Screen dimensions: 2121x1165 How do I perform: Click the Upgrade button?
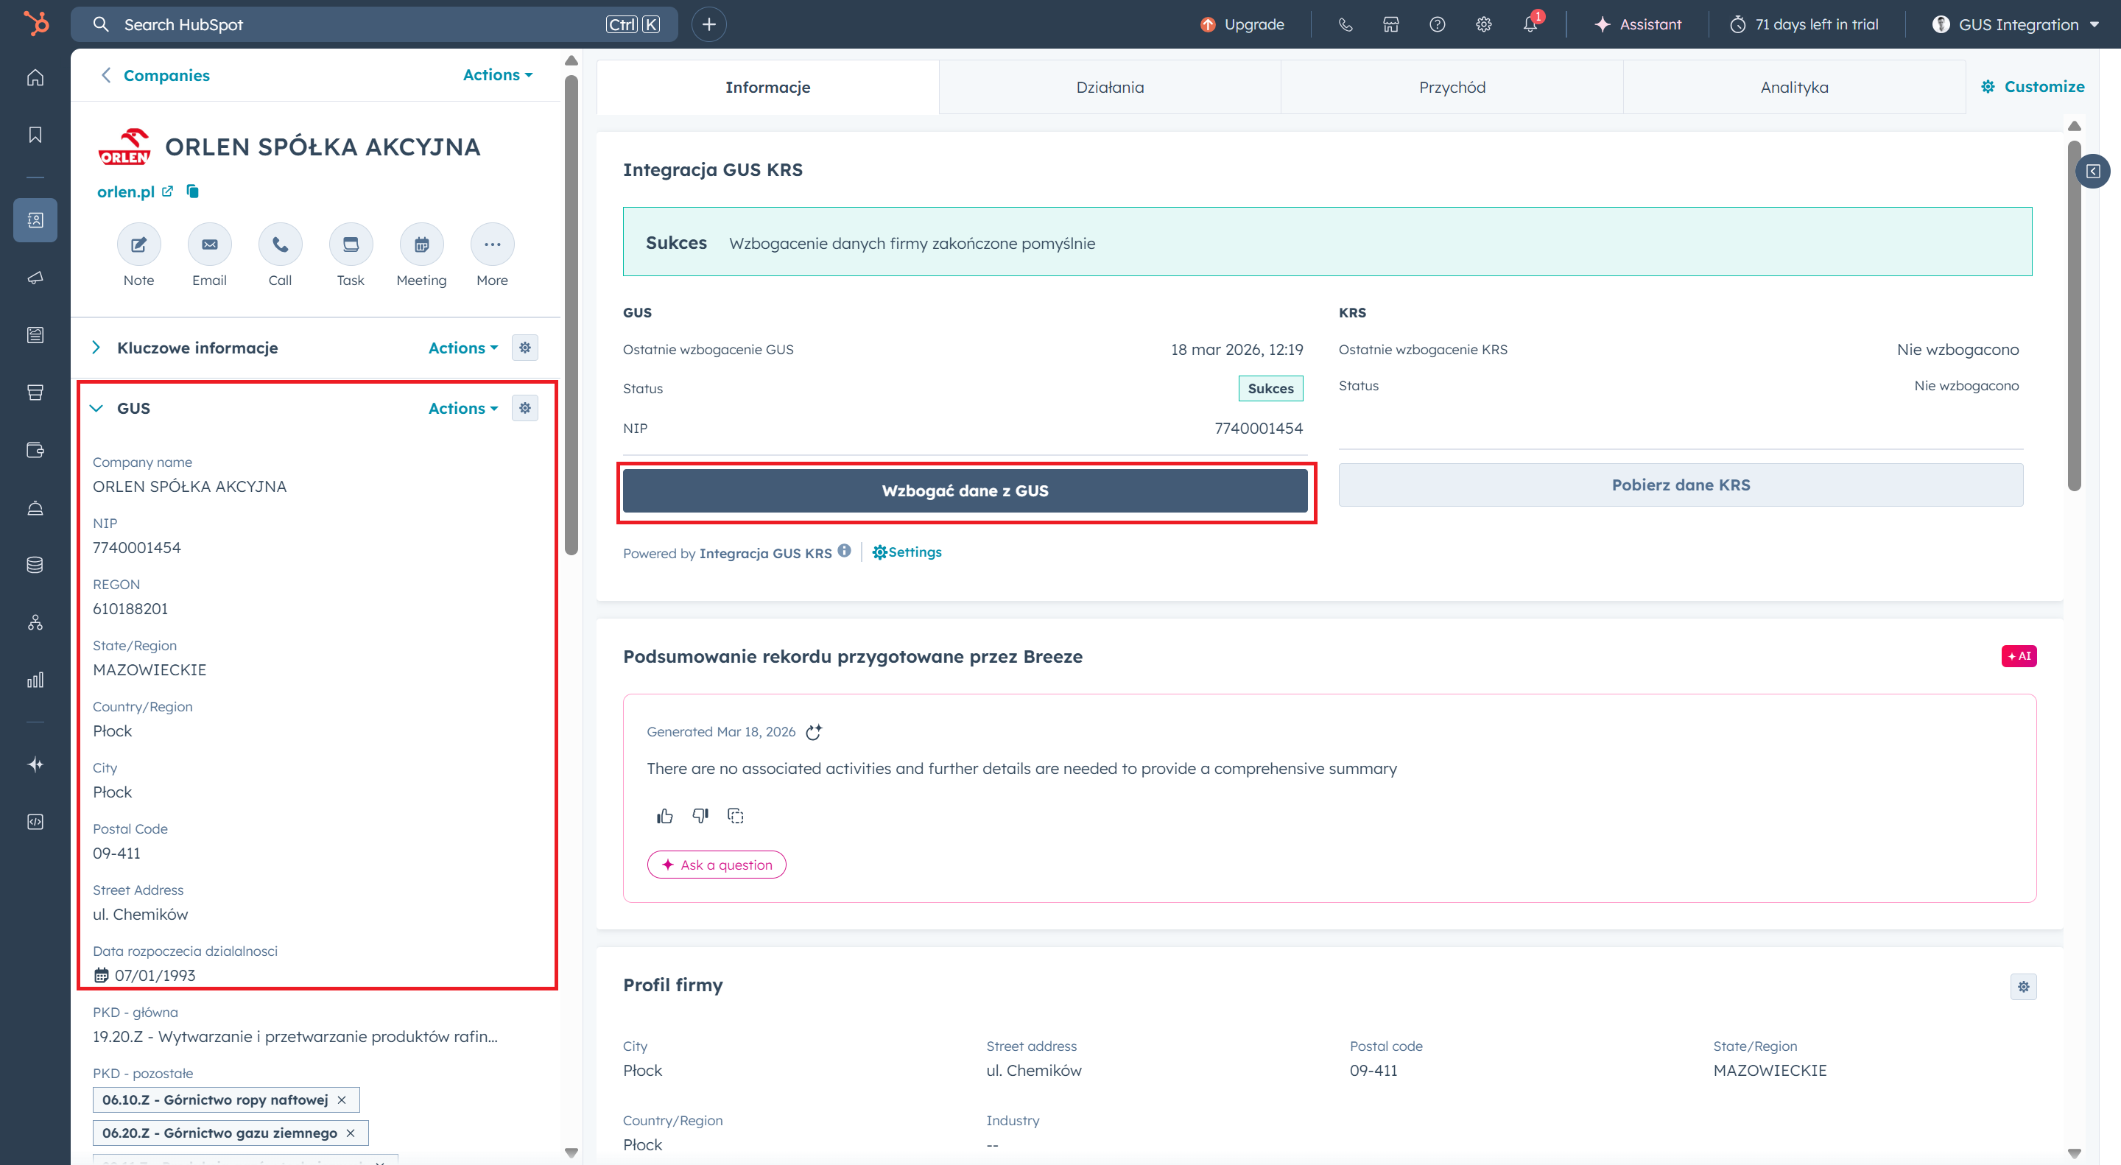1242,25
